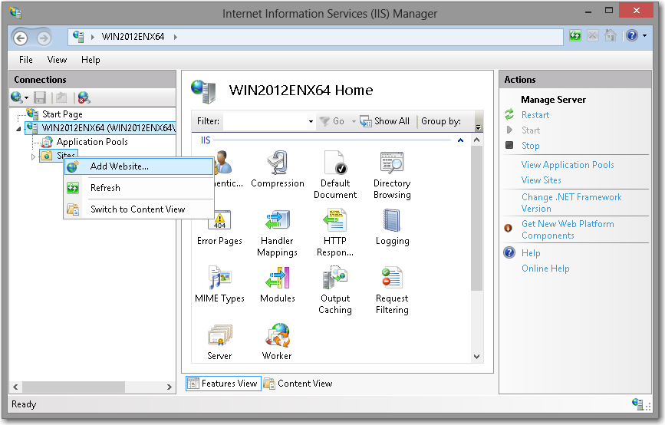Click the Stop icon in the top bar
Image resolution: width=665 pixels, height=425 pixels.
pyautogui.click(x=593, y=35)
